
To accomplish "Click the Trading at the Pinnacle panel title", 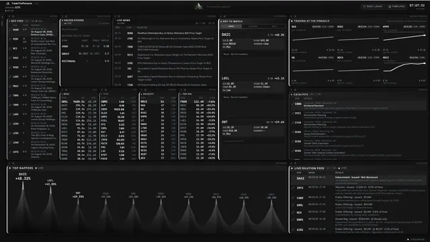I will pyautogui.click(x=312, y=21).
